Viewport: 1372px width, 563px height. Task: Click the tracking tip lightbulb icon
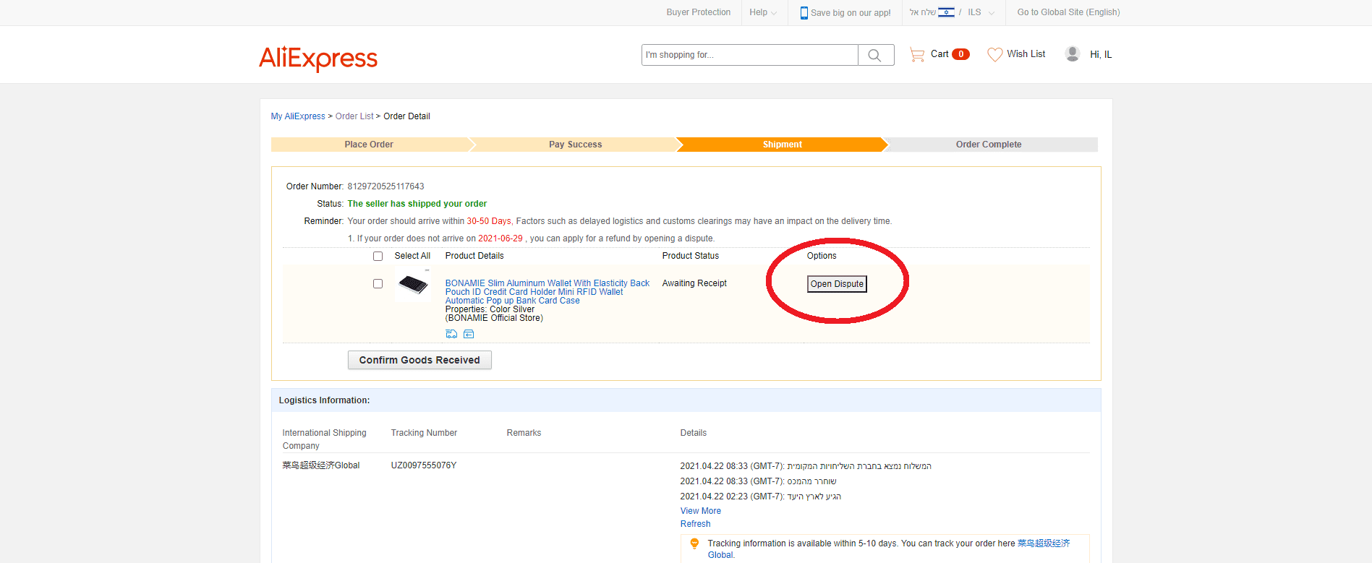[x=694, y=543]
